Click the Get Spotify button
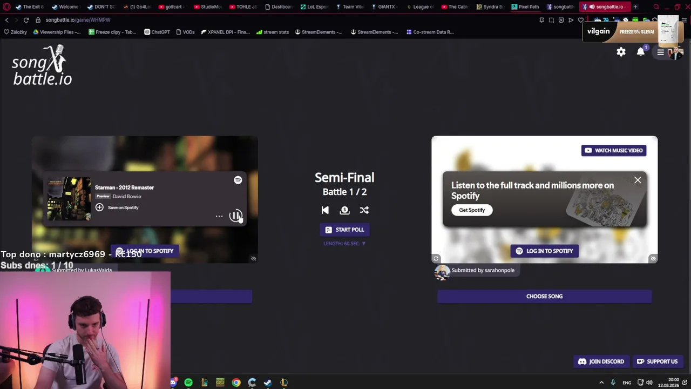 coord(472,210)
